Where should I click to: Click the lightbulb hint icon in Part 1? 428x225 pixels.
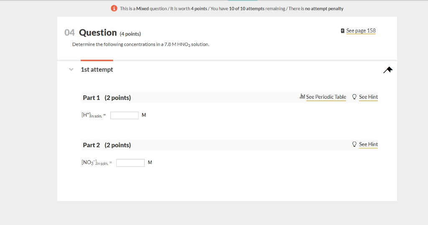pyautogui.click(x=354, y=97)
